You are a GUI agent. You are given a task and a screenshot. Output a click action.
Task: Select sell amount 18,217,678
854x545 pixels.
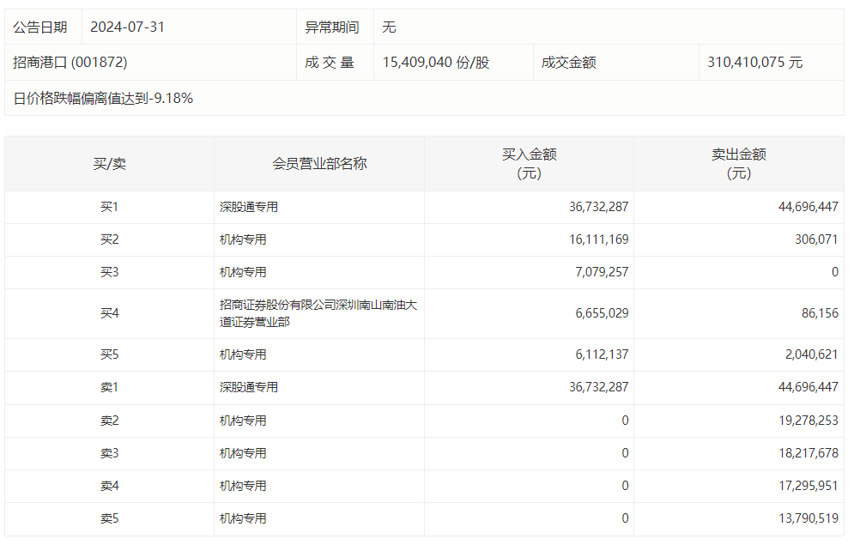click(809, 453)
